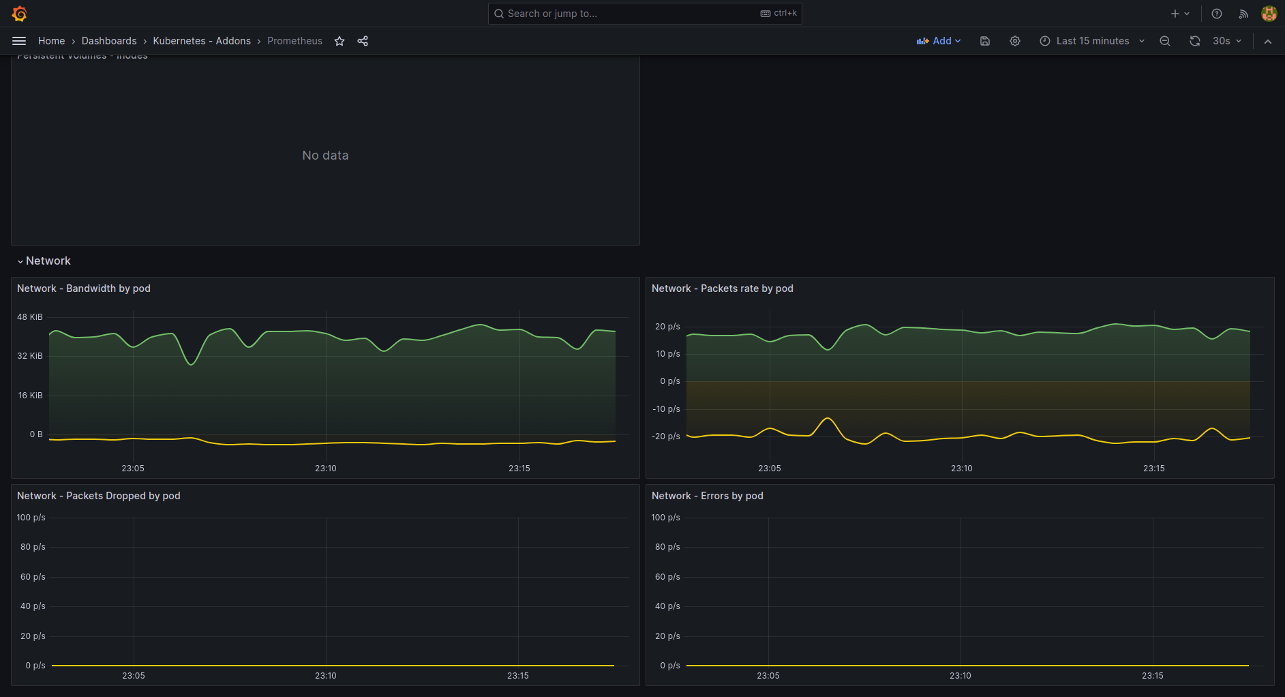This screenshot has width=1285, height=697.
Task: Collapse the top navigation with chevron
Action: [1268, 41]
